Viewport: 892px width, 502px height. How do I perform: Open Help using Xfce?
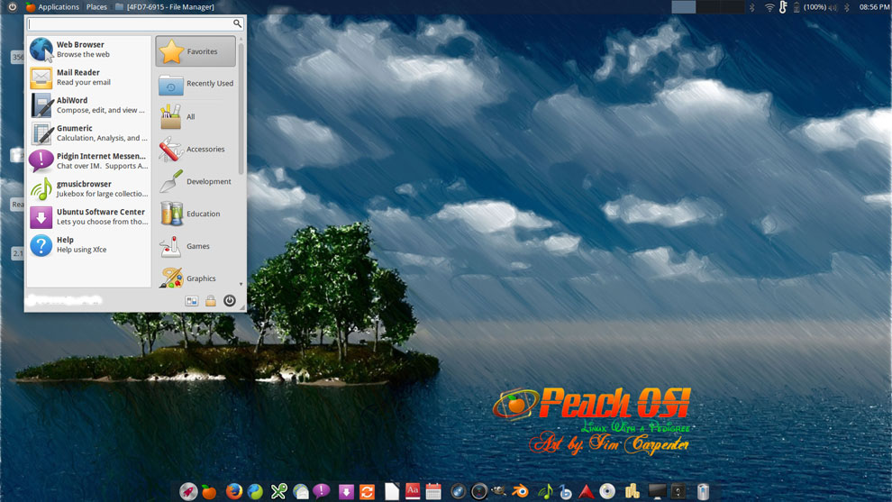pyautogui.click(x=88, y=245)
